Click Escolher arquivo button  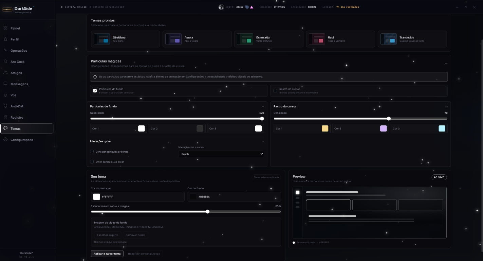point(108,235)
